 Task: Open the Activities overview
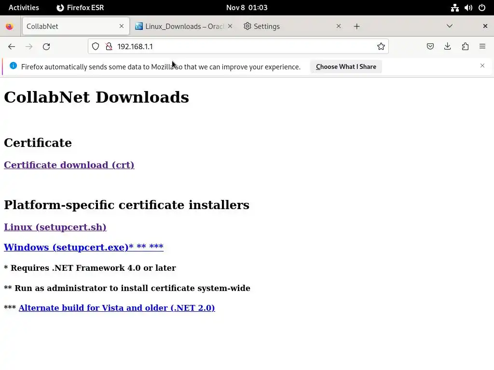tap(24, 8)
